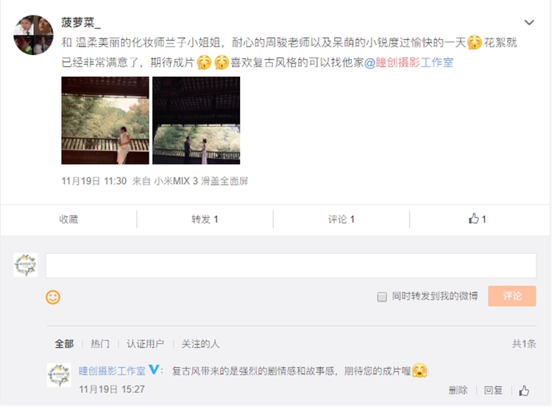Click 收藏 to bookmark the post
Image resolution: width=552 pixels, height=407 pixels.
(x=68, y=219)
